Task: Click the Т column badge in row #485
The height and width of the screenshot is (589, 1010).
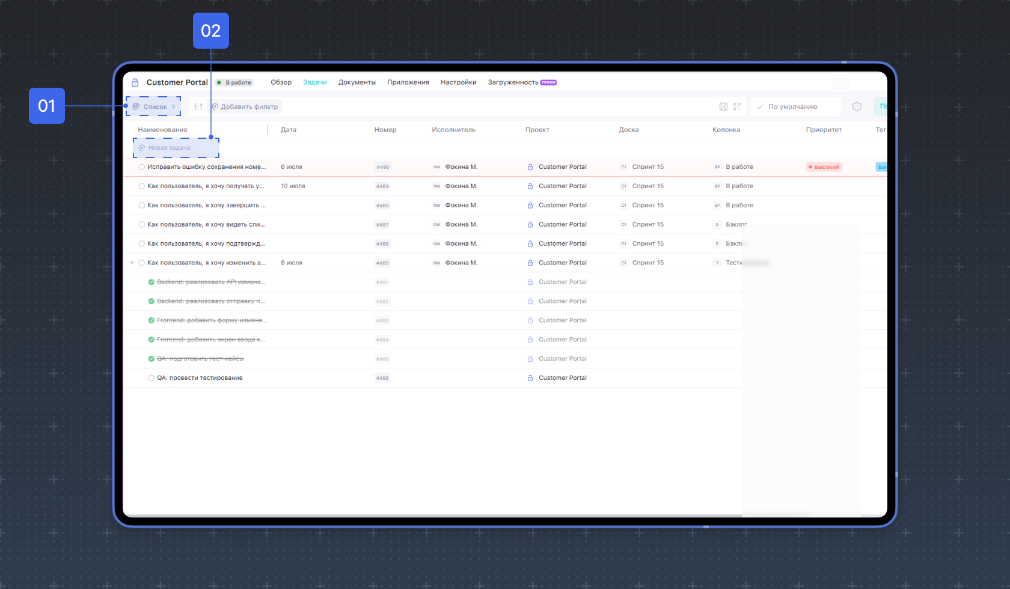Action: pos(717,263)
